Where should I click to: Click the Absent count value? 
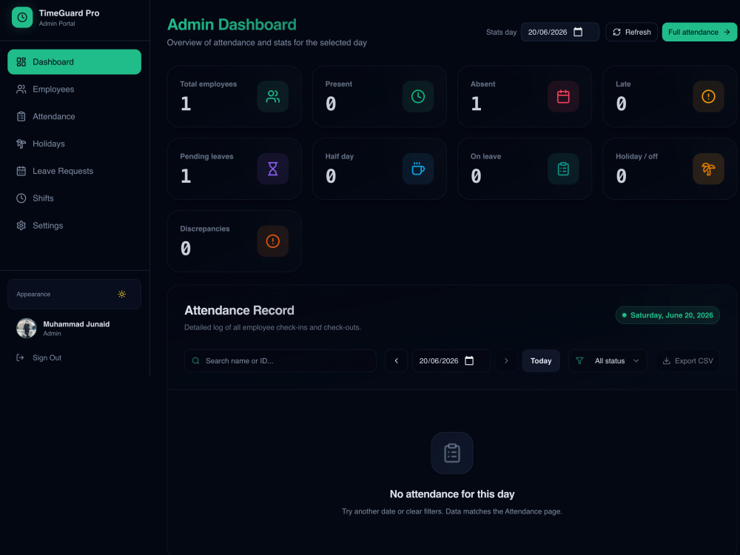click(x=476, y=104)
